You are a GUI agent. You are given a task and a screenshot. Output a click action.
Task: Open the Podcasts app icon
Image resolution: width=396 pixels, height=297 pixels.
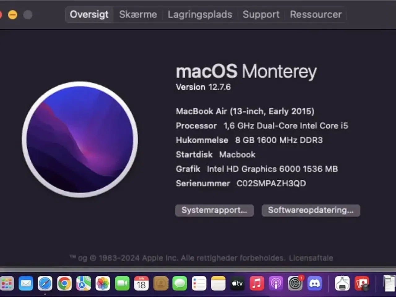[275, 283]
